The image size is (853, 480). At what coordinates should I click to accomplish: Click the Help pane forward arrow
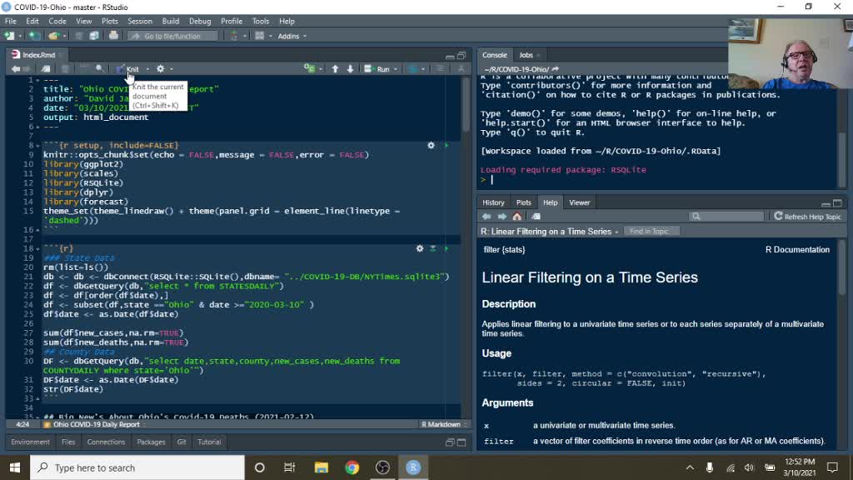501,217
